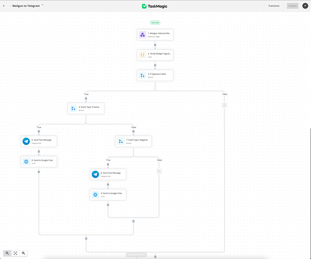311x259 pixels.
Task: Click the globe icon on step 6 Send to Google Chat
Action: (26, 162)
